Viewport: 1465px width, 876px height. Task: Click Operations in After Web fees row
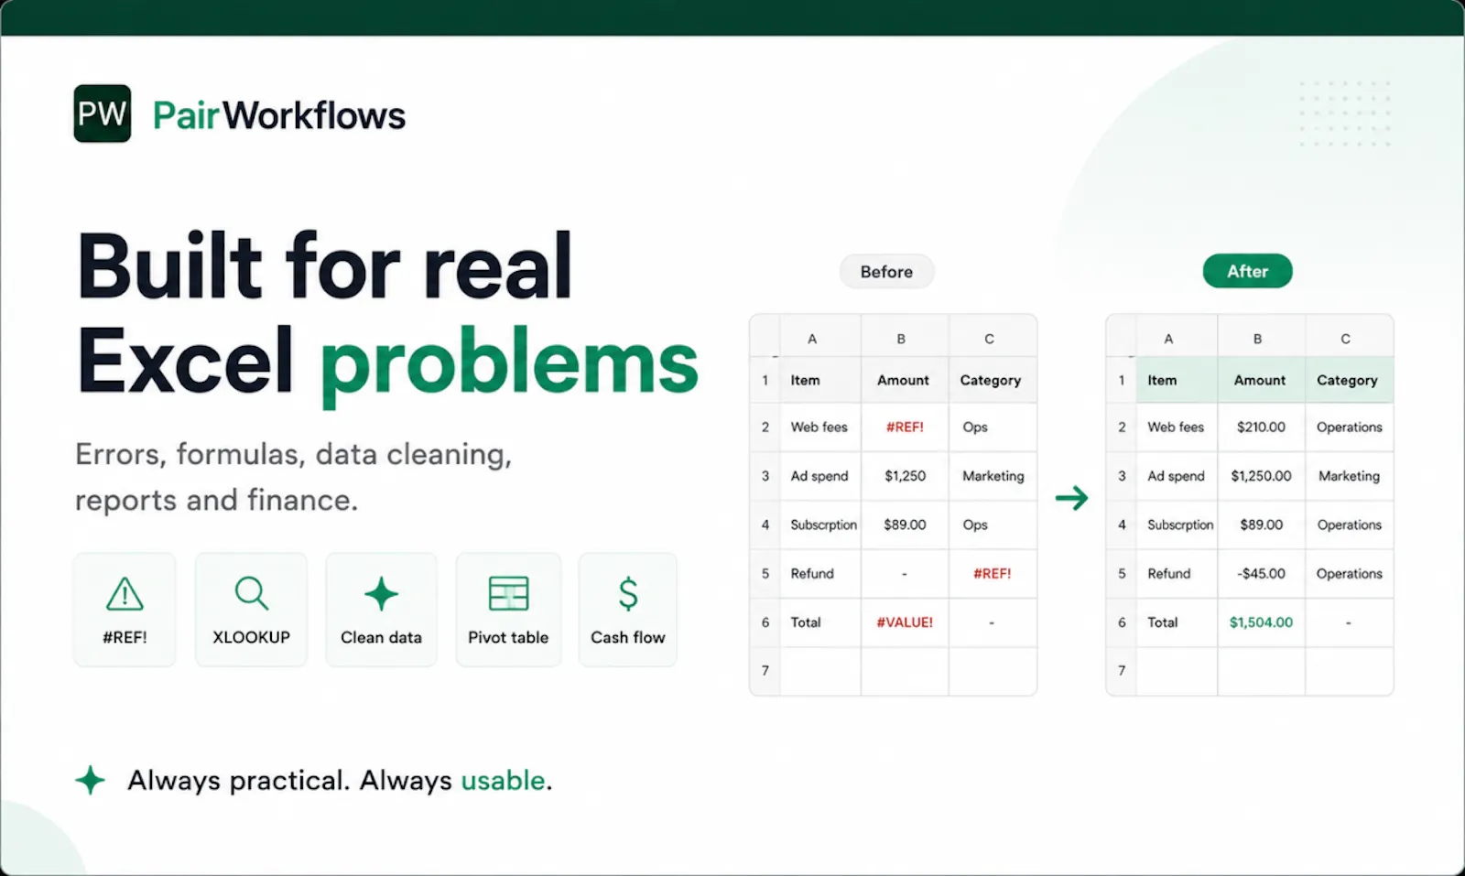(1349, 427)
